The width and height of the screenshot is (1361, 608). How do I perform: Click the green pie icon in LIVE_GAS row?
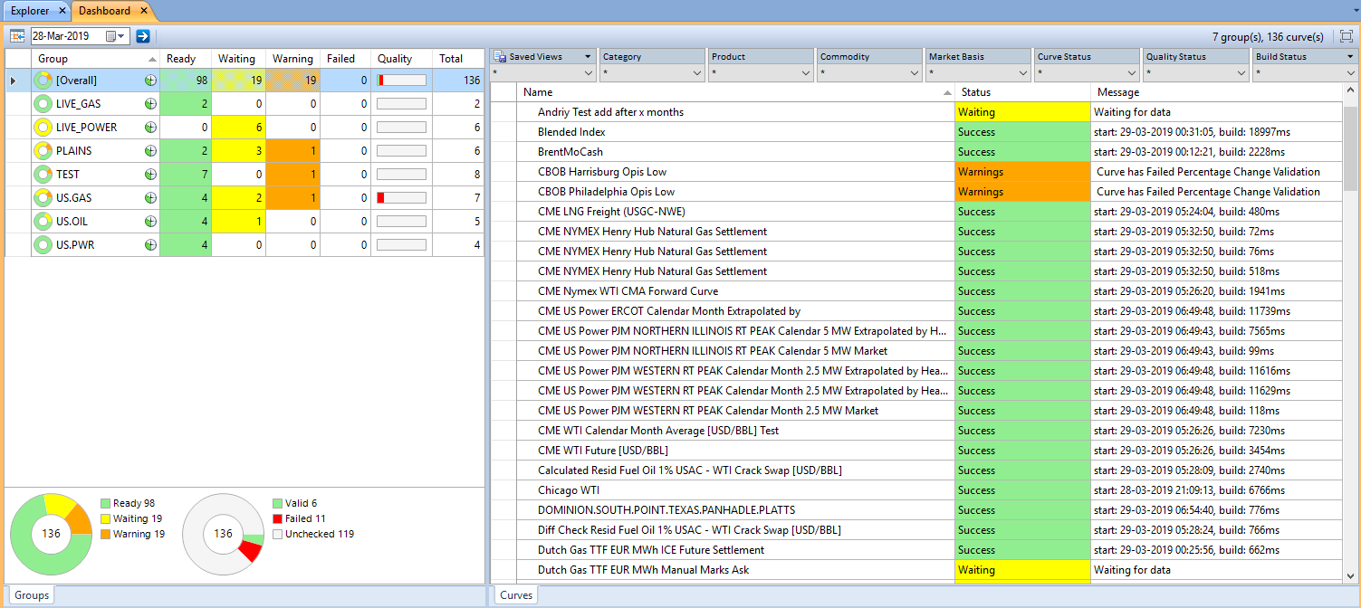(150, 104)
